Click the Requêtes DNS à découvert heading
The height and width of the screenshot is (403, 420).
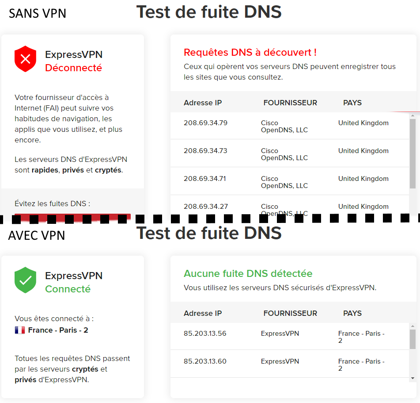pyautogui.click(x=250, y=52)
